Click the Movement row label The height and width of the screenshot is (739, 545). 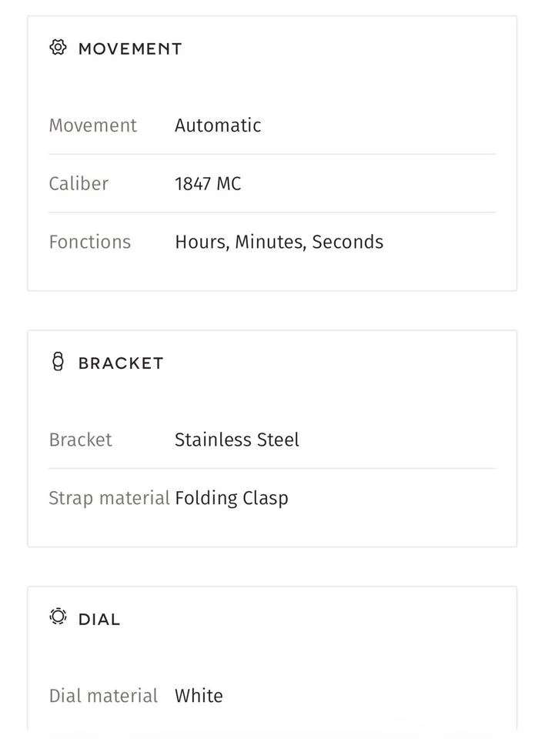click(x=93, y=125)
